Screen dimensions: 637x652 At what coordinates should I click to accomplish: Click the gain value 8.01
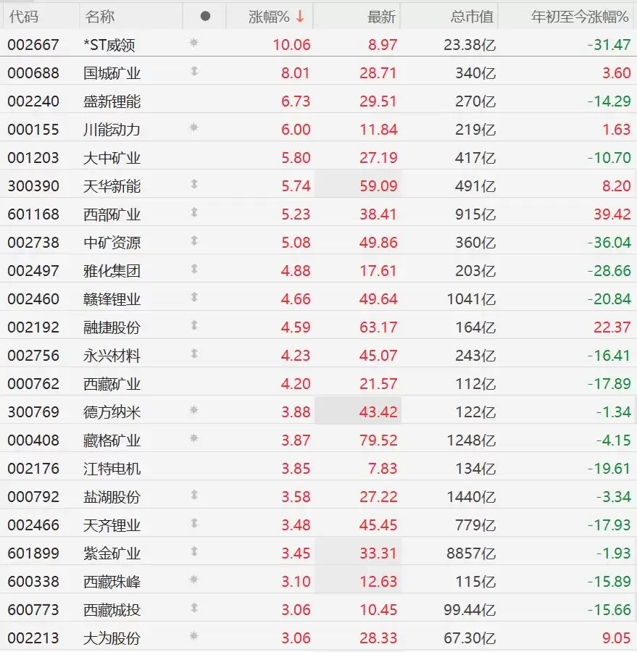click(x=296, y=72)
